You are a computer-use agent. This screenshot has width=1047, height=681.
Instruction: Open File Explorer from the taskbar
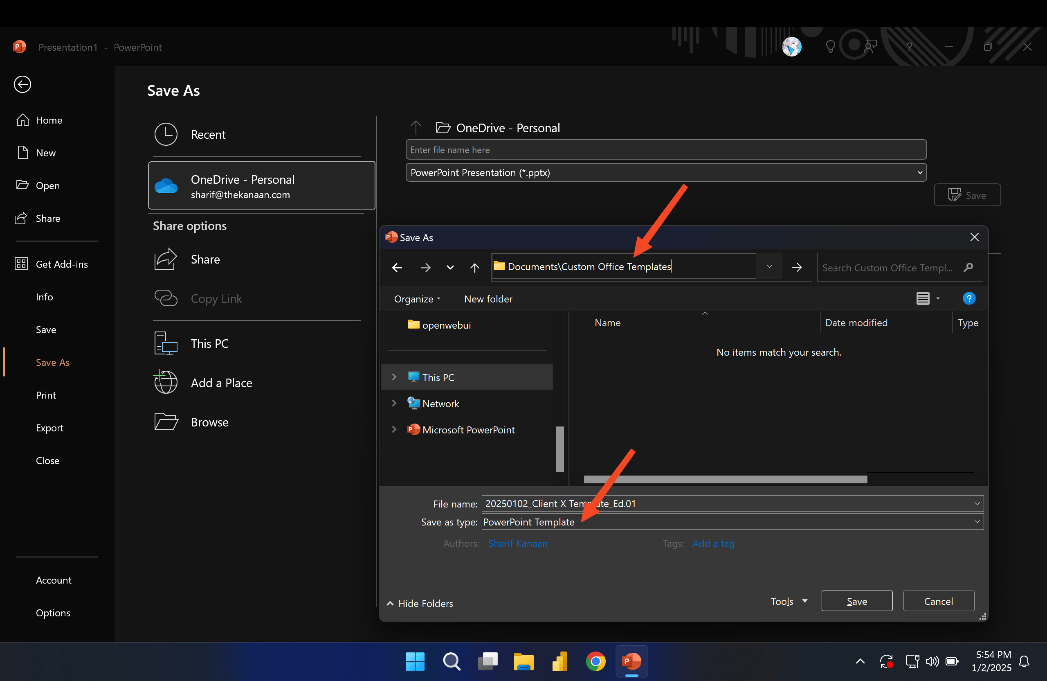pyautogui.click(x=523, y=661)
